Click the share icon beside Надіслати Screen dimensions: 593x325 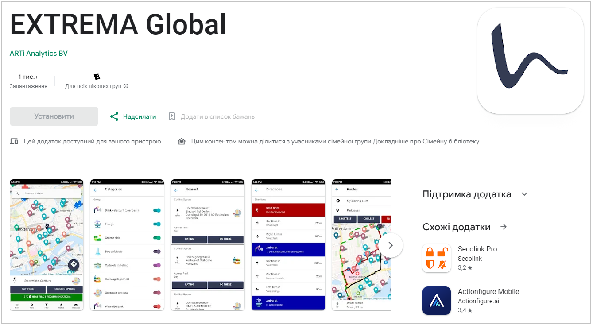point(114,116)
